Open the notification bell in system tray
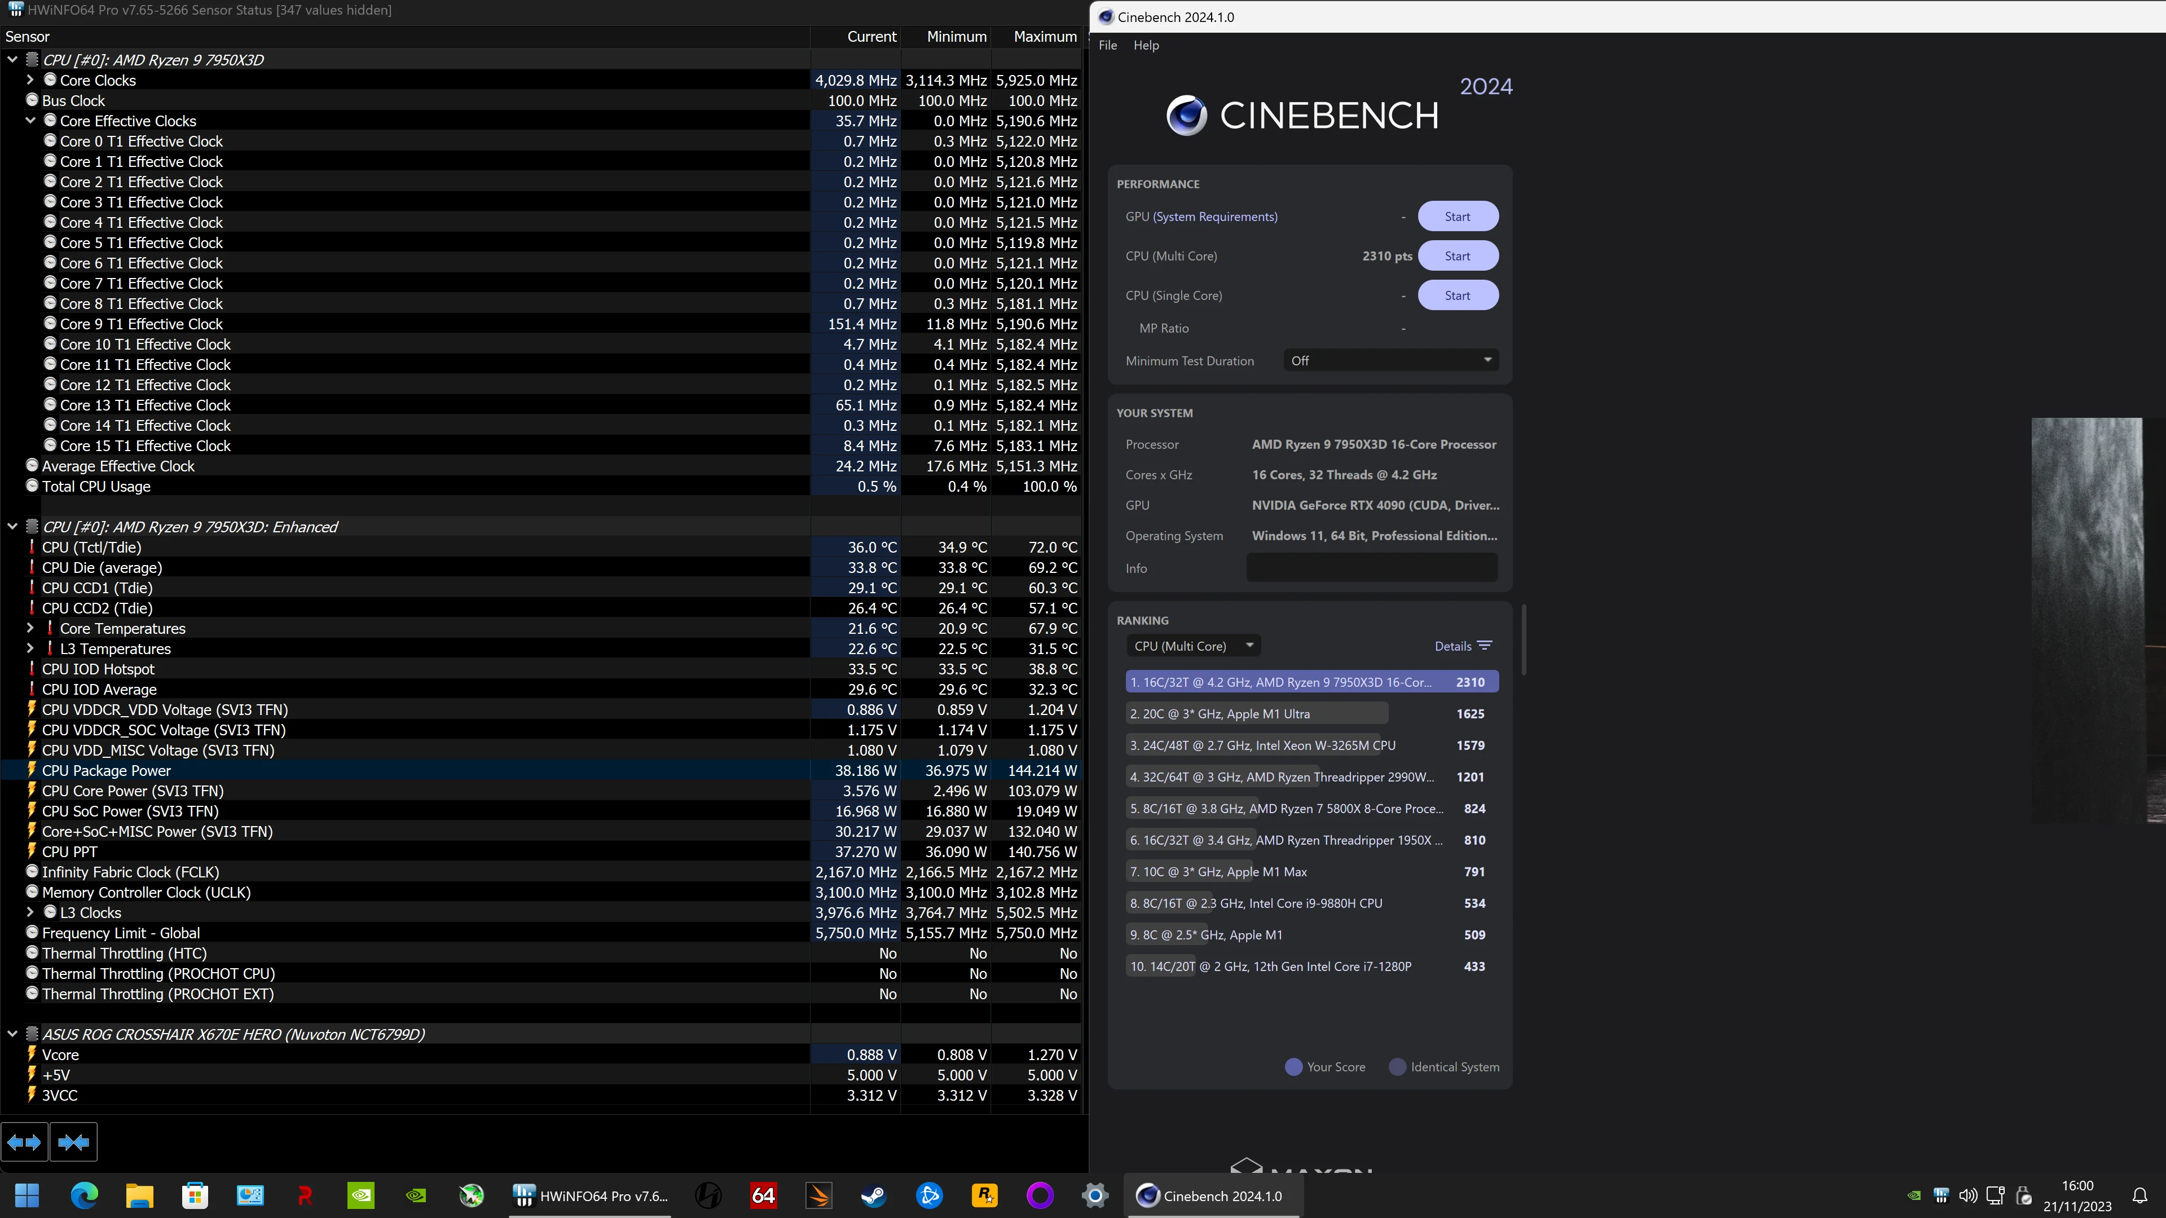Viewport: 2166px width, 1218px height. pyautogui.click(x=2140, y=1195)
